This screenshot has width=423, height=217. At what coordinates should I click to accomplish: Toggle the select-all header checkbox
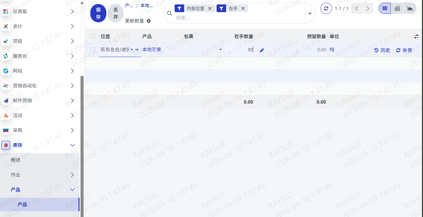point(93,36)
